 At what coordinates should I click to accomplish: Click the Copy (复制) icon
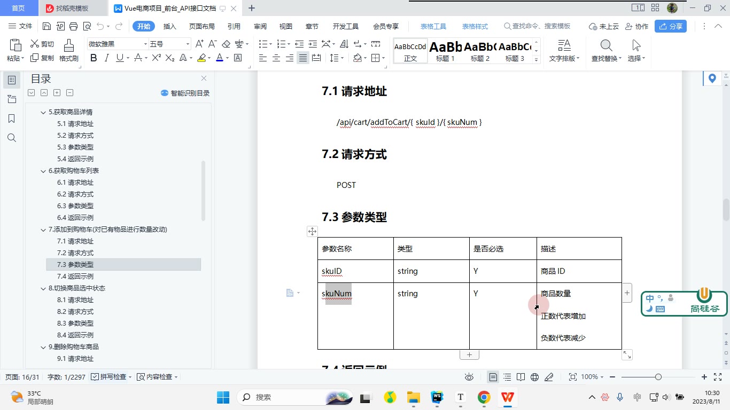34,58
